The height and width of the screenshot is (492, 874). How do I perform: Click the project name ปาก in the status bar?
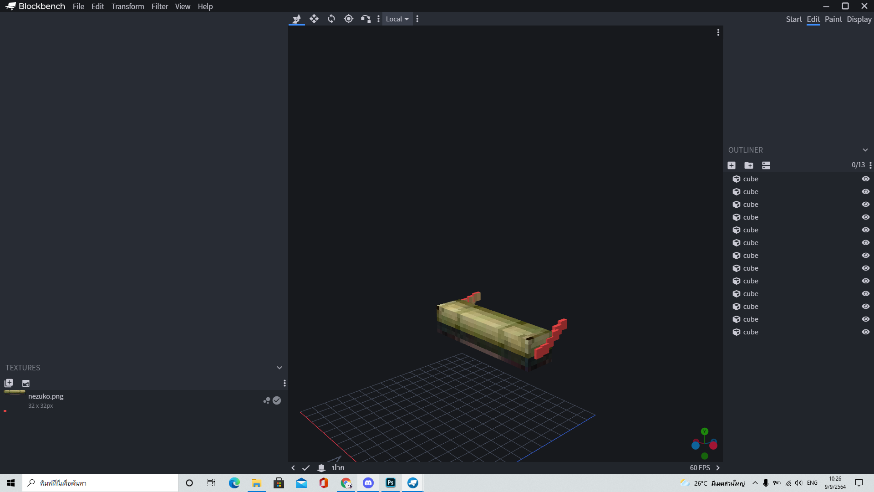[x=338, y=468]
